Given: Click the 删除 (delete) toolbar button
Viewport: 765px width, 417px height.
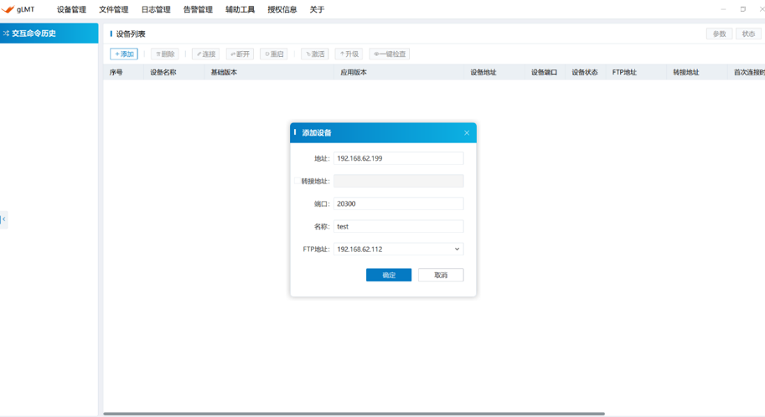Looking at the screenshot, I should click(164, 54).
